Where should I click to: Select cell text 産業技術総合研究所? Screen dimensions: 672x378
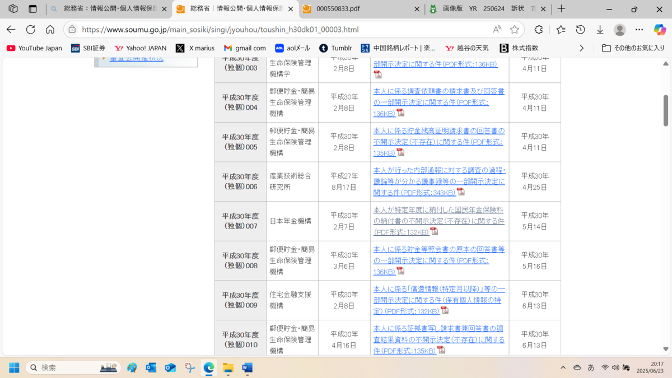[290, 181]
